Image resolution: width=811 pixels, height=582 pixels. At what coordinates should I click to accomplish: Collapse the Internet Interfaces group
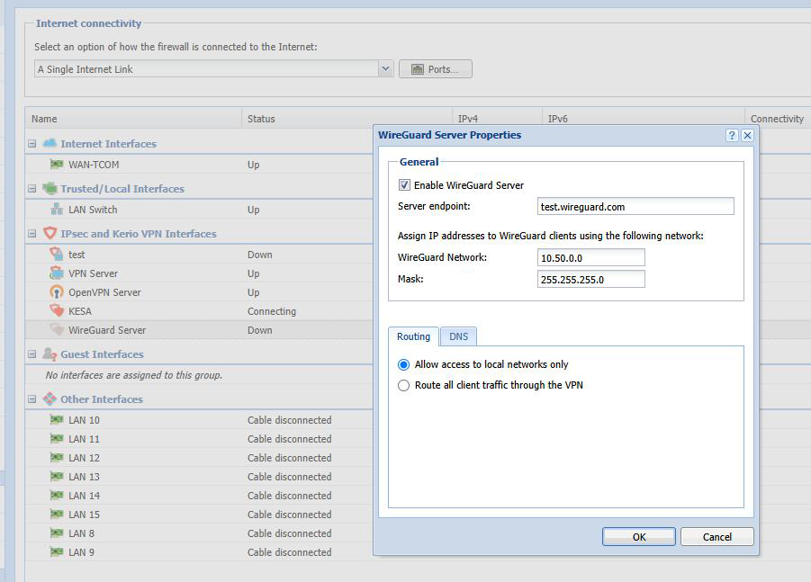point(32,144)
